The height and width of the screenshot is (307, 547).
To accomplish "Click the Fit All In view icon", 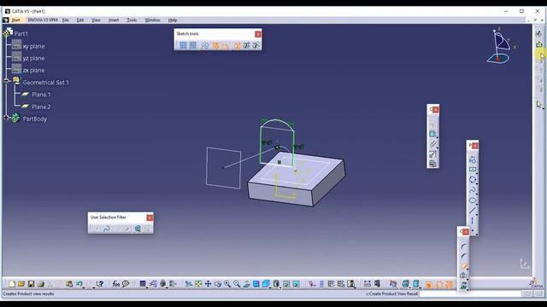I will [198, 284].
